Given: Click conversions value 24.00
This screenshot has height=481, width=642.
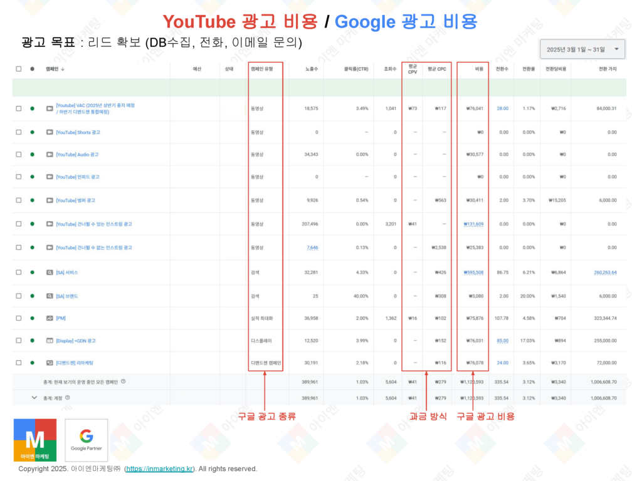Looking at the screenshot, I should coord(502,363).
